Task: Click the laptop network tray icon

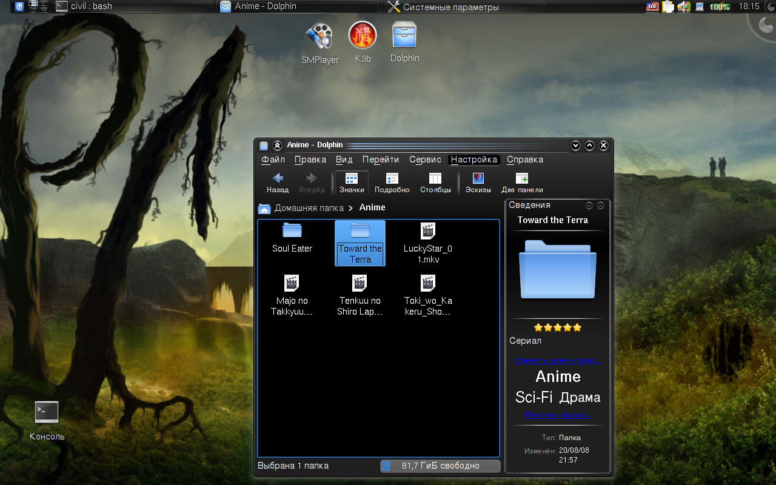Action: [700, 7]
